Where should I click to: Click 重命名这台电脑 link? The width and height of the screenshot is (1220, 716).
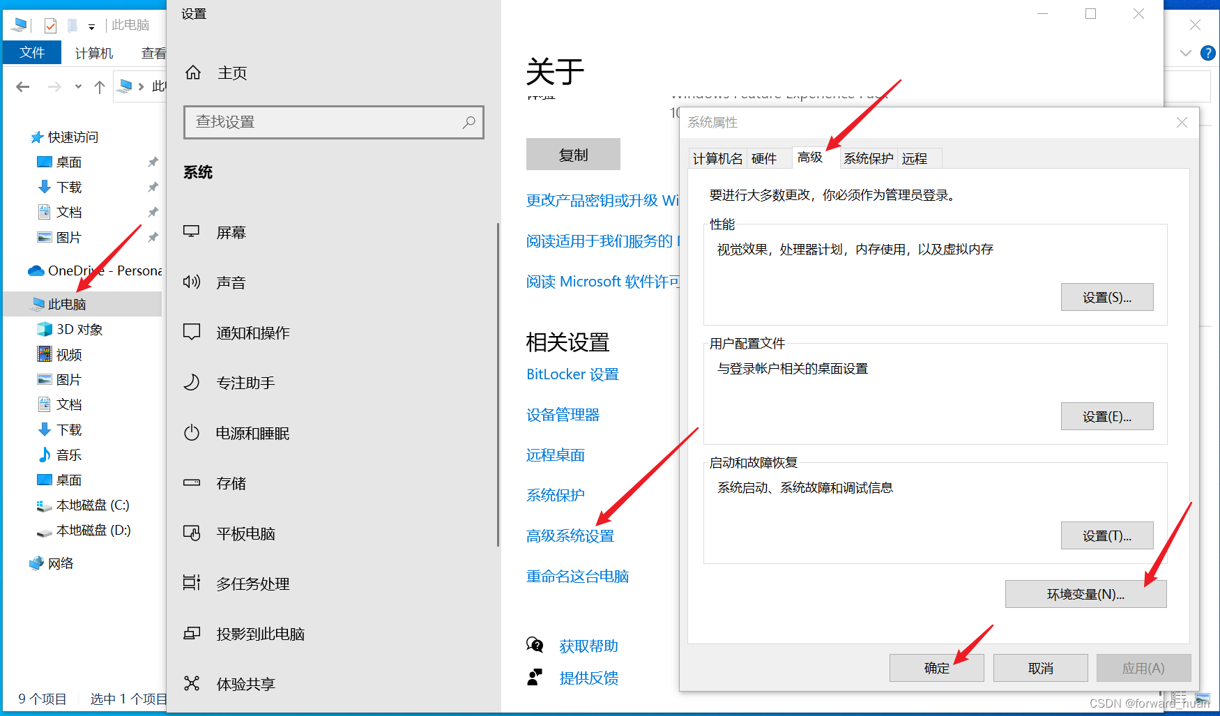pos(577,576)
